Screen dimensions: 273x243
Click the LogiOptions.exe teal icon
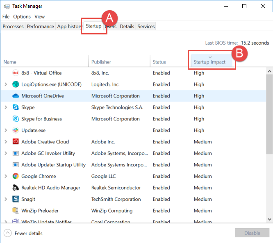16,84
